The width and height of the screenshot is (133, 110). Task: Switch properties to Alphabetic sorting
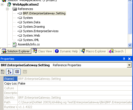(x=9, y=72)
